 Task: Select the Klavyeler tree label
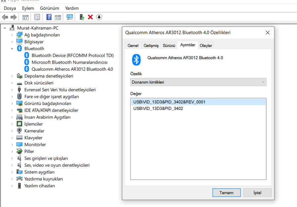pyautogui.click(x=33, y=138)
